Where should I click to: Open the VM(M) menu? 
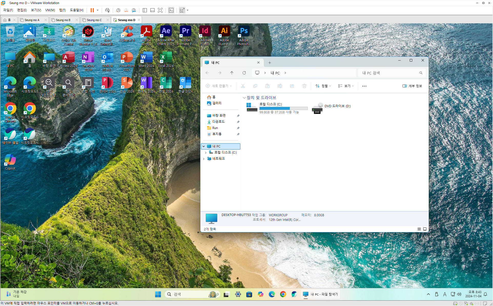(50, 10)
